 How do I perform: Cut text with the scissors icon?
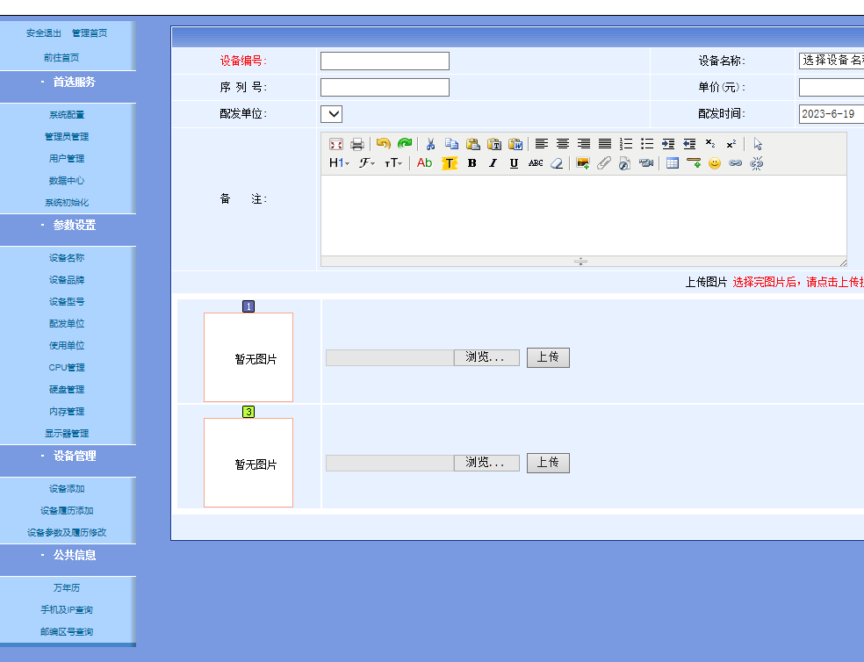430,144
